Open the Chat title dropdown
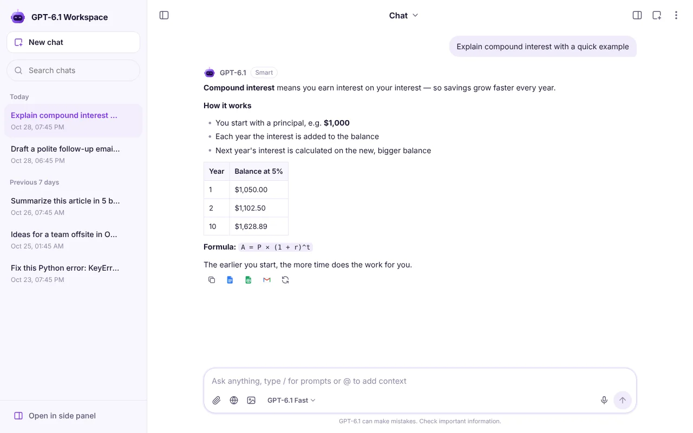The width and height of the screenshot is (693, 433). point(404,15)
